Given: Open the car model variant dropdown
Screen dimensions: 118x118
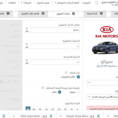Looking at the screenshot, I should point(102,97).
